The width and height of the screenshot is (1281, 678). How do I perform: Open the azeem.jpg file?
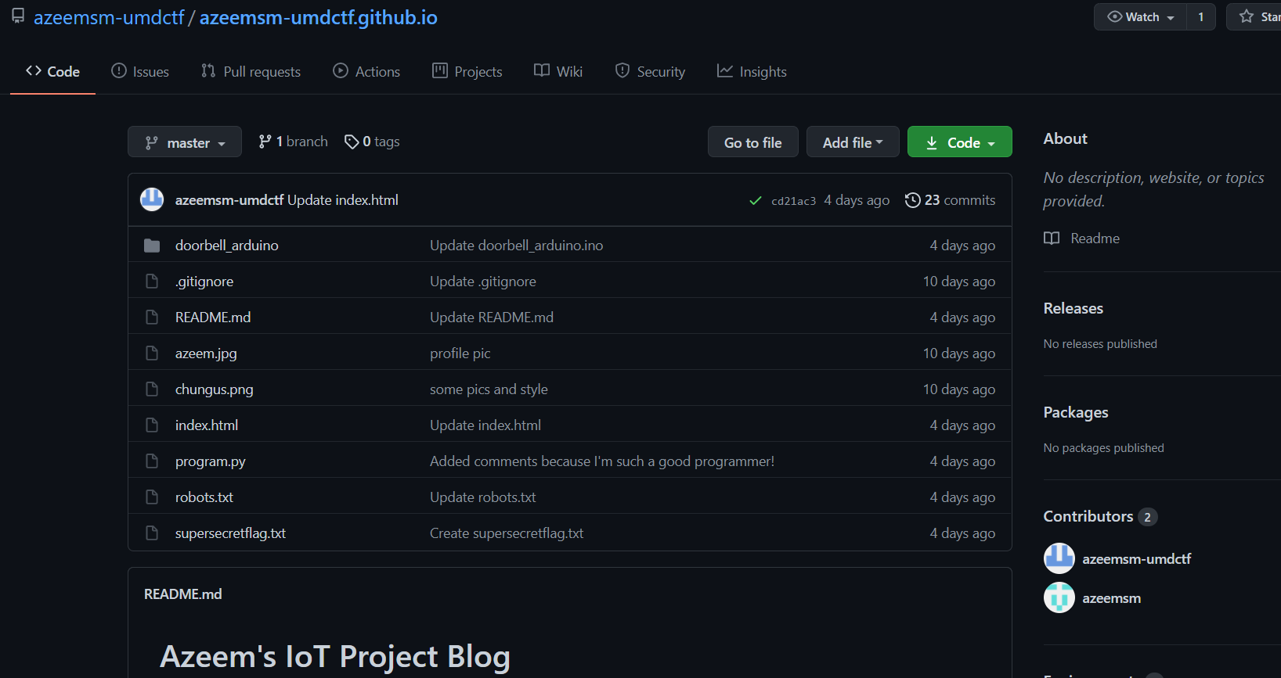tap(206, 353)
